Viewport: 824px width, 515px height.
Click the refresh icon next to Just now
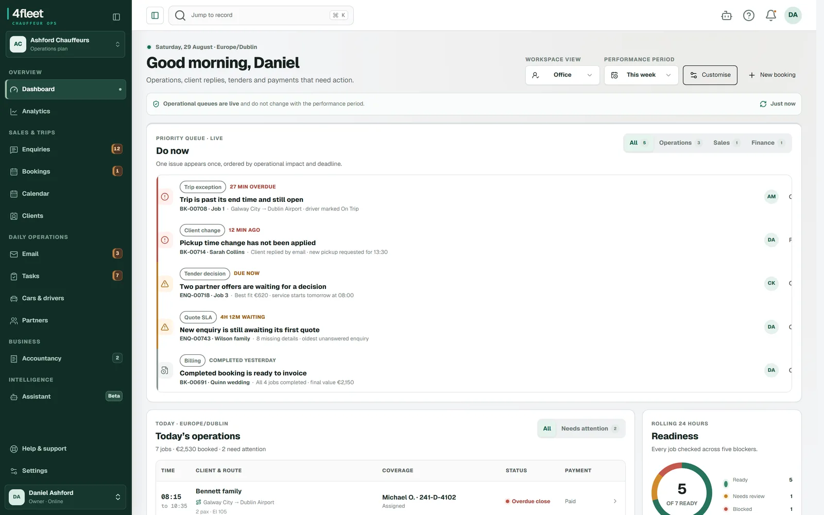tap(763, 104)
